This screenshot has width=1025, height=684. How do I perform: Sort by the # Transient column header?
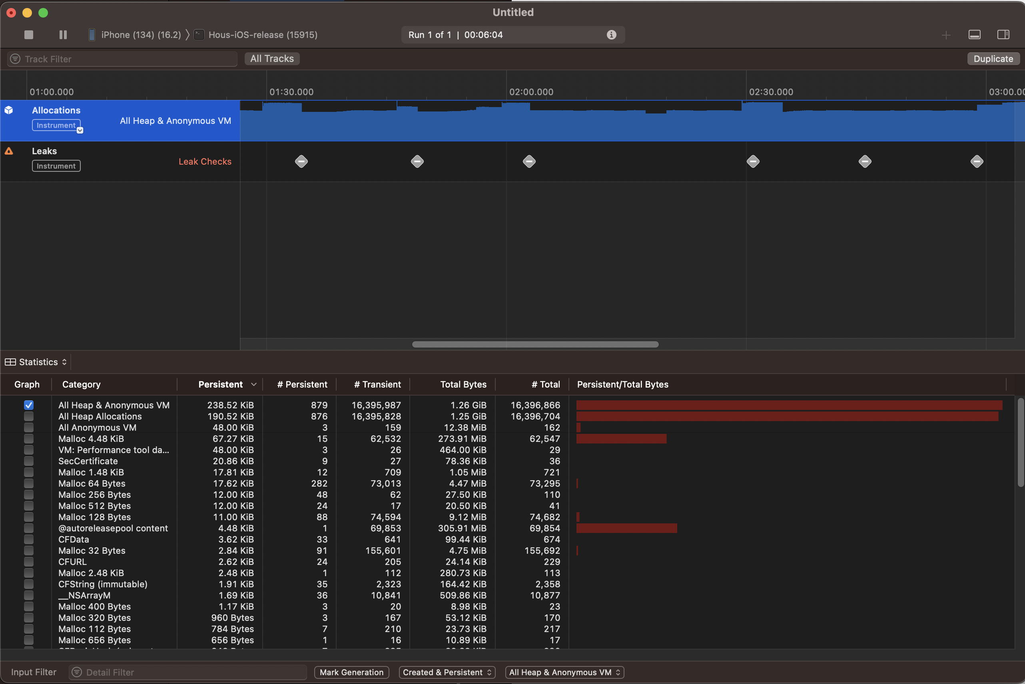[377, 384]
